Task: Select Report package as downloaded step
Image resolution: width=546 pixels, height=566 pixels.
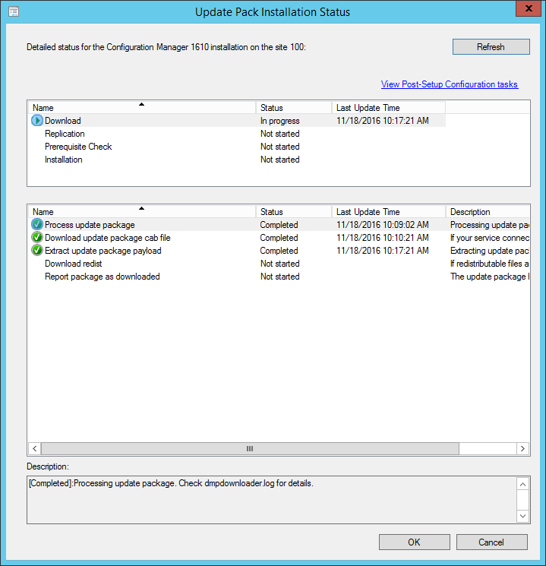Action: [279, 277]
